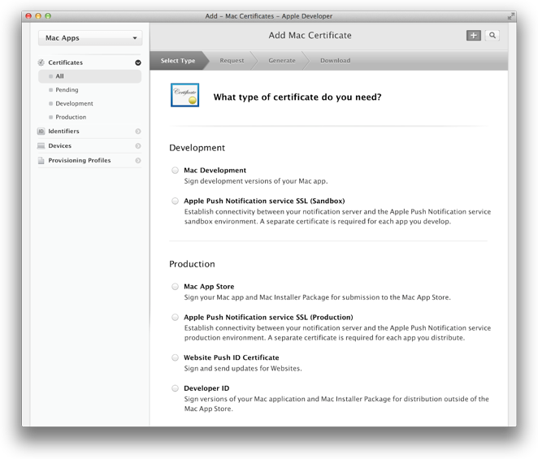The height and width of the screenshot is (459, 538).
Task: Go to the Generate step
Action: pyautogui.click(x=282, y=61)
